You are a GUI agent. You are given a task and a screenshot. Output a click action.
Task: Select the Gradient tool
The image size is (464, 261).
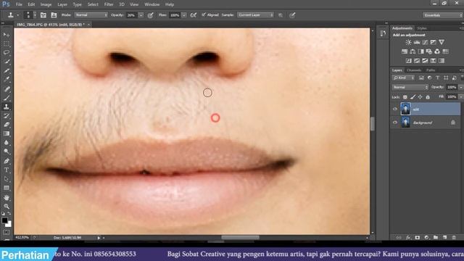pyautogui.click(x=7, y=133)
